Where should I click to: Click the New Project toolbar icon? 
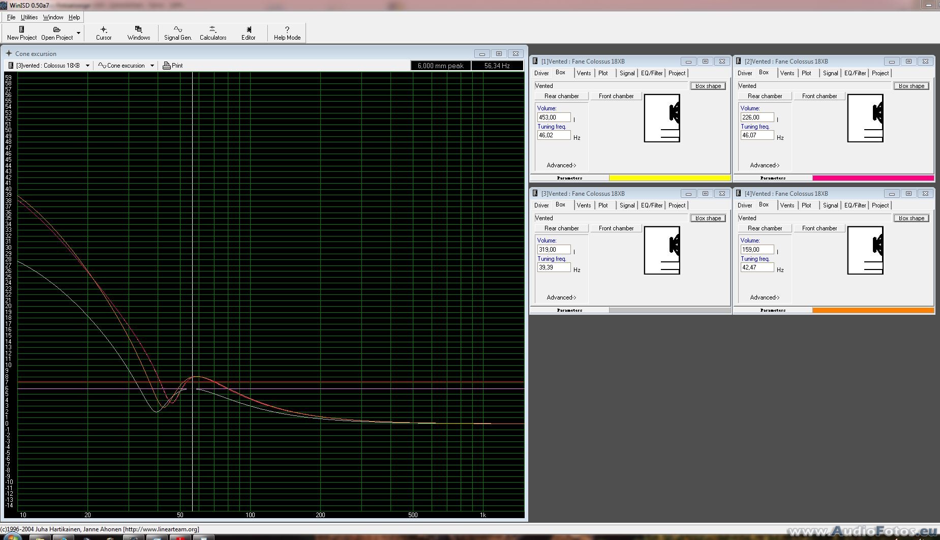coord(21,29)
